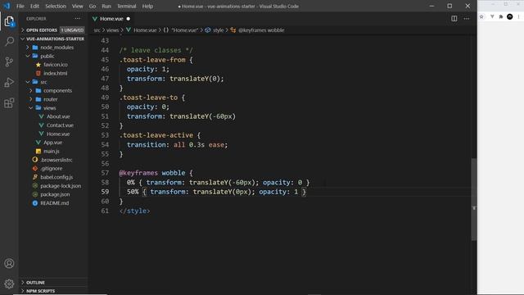Image resolution: width=524 pixels, height=295 pixels.
Task: Click the extensions puzzle icon in the browser
Action: pos(501,16)
